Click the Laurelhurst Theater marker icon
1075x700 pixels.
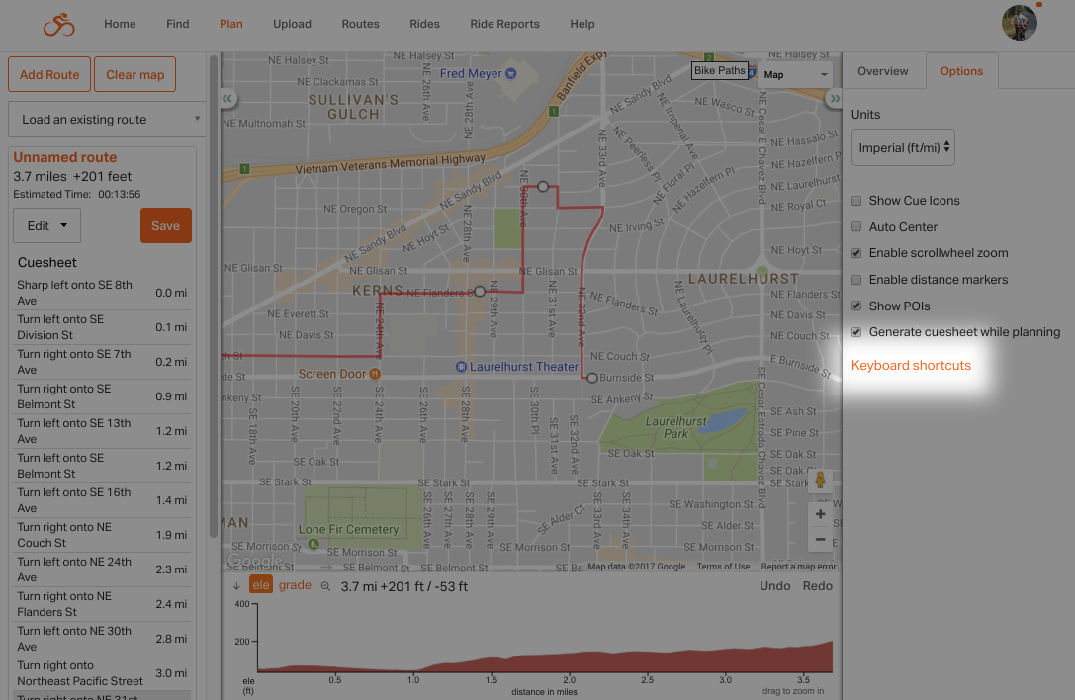coord(462,367)
